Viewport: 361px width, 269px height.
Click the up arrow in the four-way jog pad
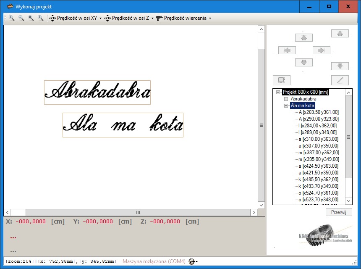coord(303,37)
